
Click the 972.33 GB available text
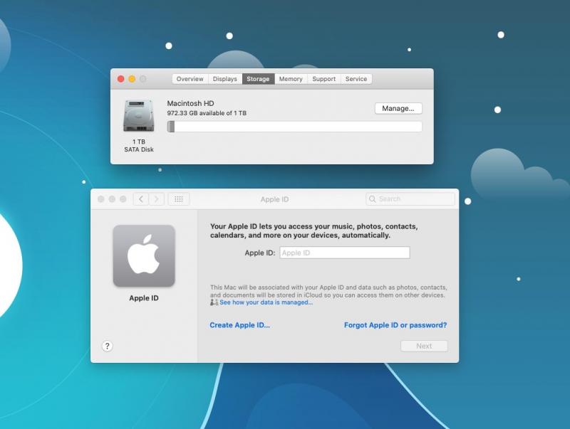pos(207,113)
